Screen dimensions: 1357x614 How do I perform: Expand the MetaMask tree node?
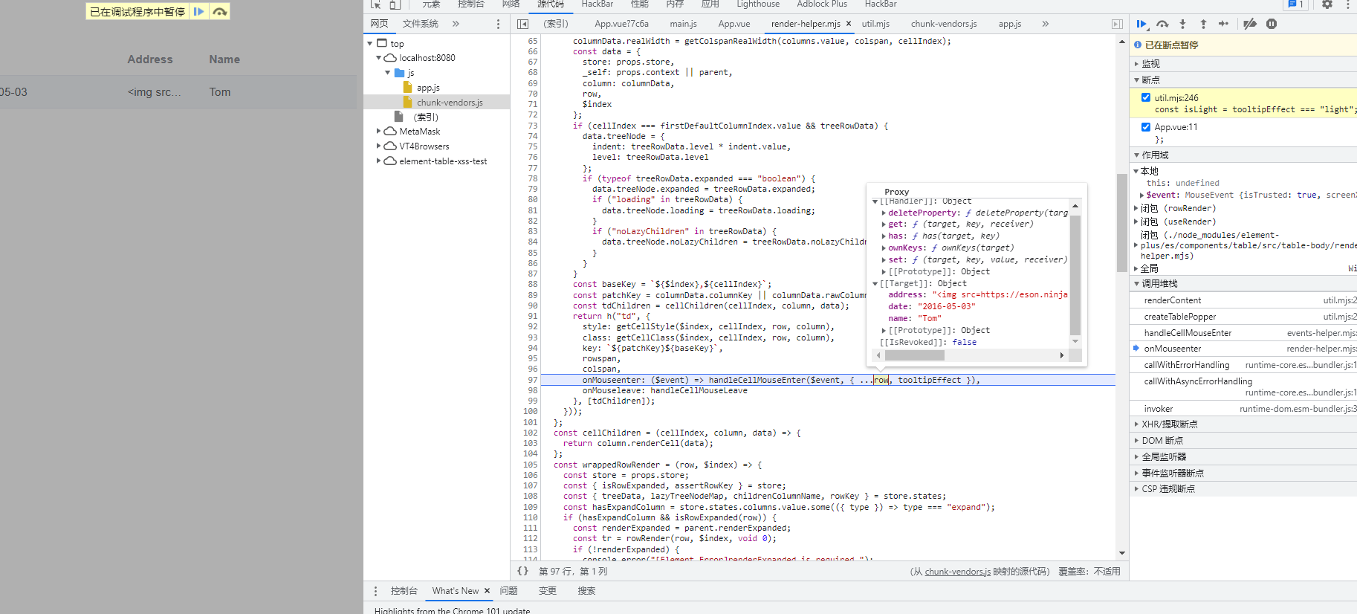pos(379,132)
